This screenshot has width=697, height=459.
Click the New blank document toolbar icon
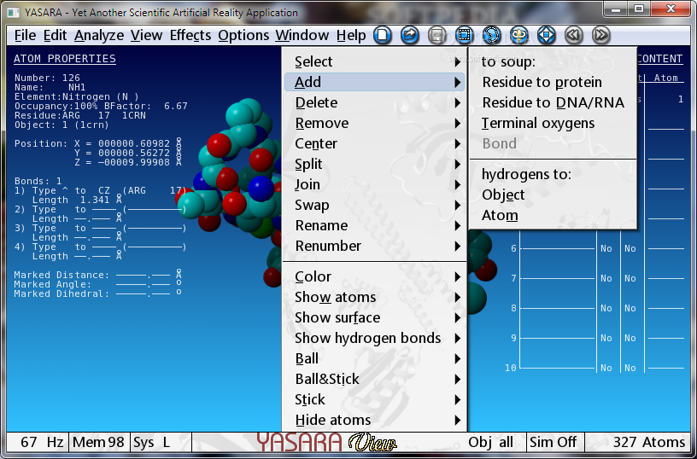coord(383,35)
